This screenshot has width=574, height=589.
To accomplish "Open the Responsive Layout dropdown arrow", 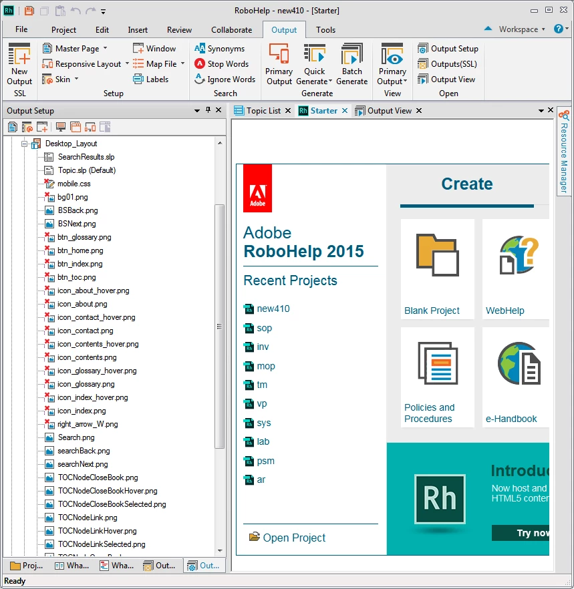I will [x=127, y=63].
